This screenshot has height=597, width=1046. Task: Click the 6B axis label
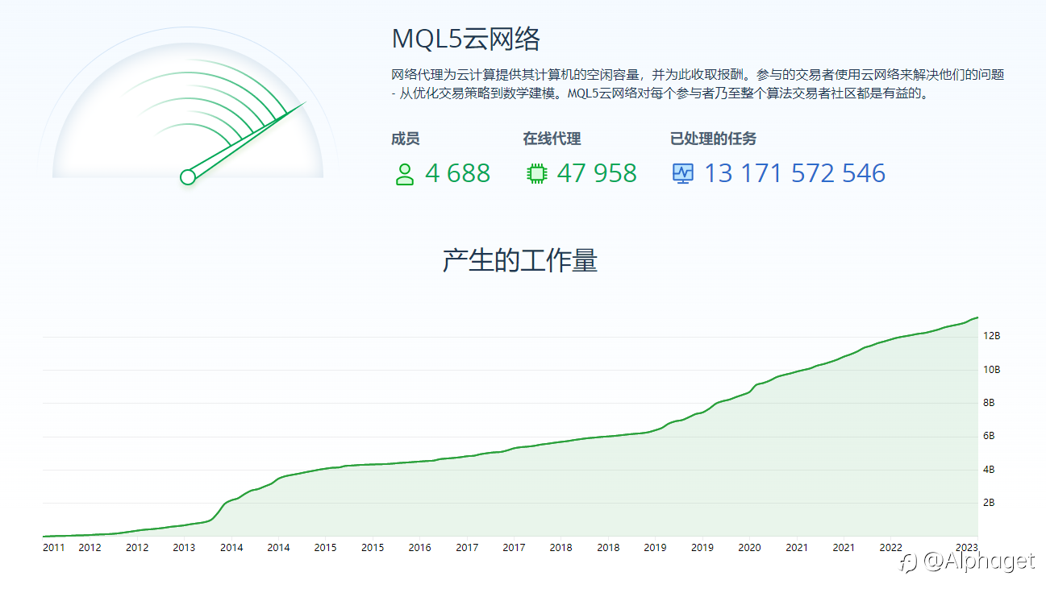[989, 436]
